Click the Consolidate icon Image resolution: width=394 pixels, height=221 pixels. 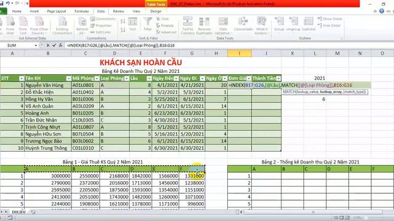[243, 24]
